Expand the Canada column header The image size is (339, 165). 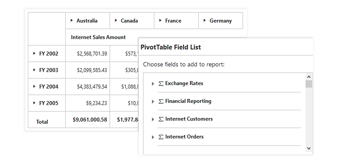coord(116,20)
